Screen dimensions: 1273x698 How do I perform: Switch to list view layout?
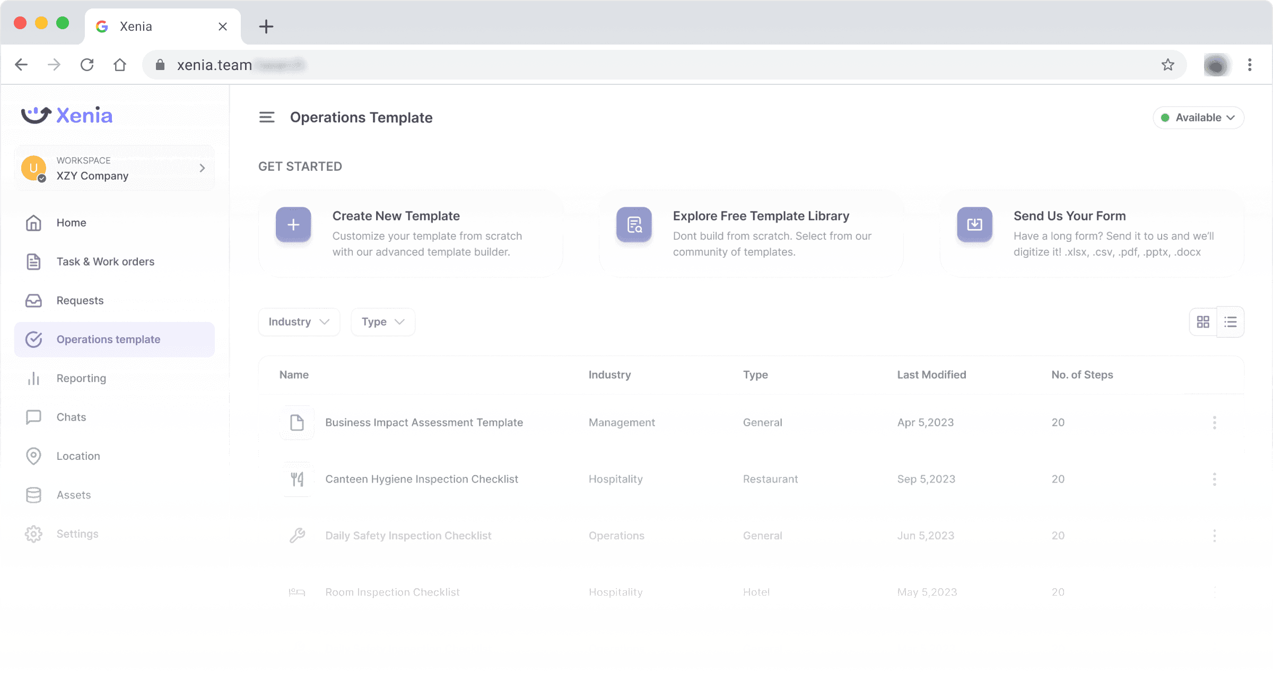tap(1230, 322)
